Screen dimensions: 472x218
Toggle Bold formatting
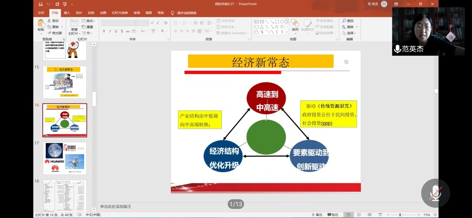104,31
